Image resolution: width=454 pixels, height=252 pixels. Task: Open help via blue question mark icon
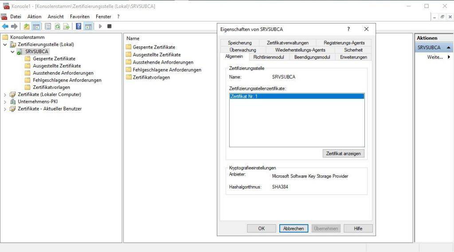pos(78,27)
